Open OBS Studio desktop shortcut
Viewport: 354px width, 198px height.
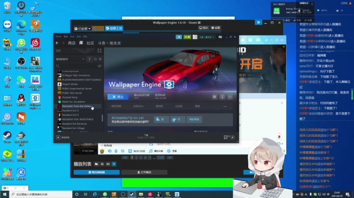coord(21,63)
